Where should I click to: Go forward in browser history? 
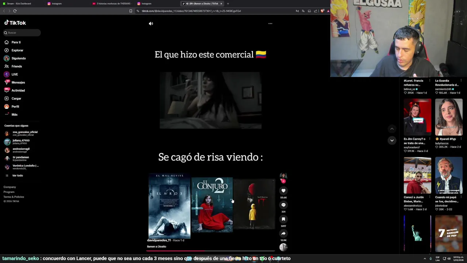tap(9, 11)
